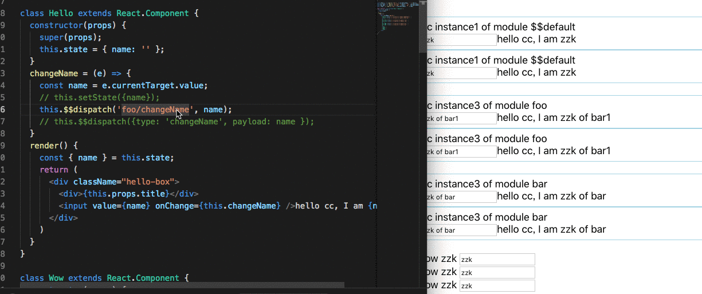The height and width of the screenshot is (294, 702).
Task: Click the className="hello-box" div line
Action: [x=115, y=182]
